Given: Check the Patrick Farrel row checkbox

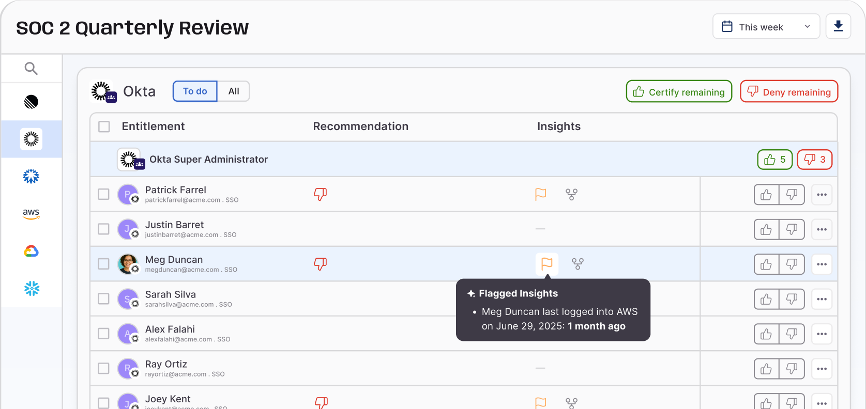Looking at the screenshot, I should click(x=104, y=194).
